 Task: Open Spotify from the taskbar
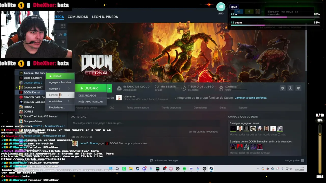pos(184,169)
